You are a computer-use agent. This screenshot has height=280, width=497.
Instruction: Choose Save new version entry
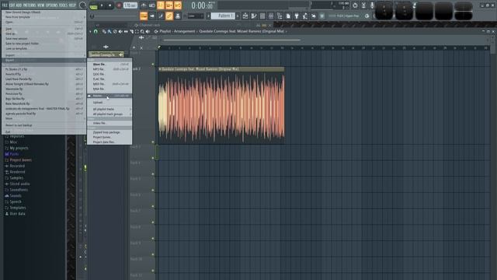pos(43,39)
